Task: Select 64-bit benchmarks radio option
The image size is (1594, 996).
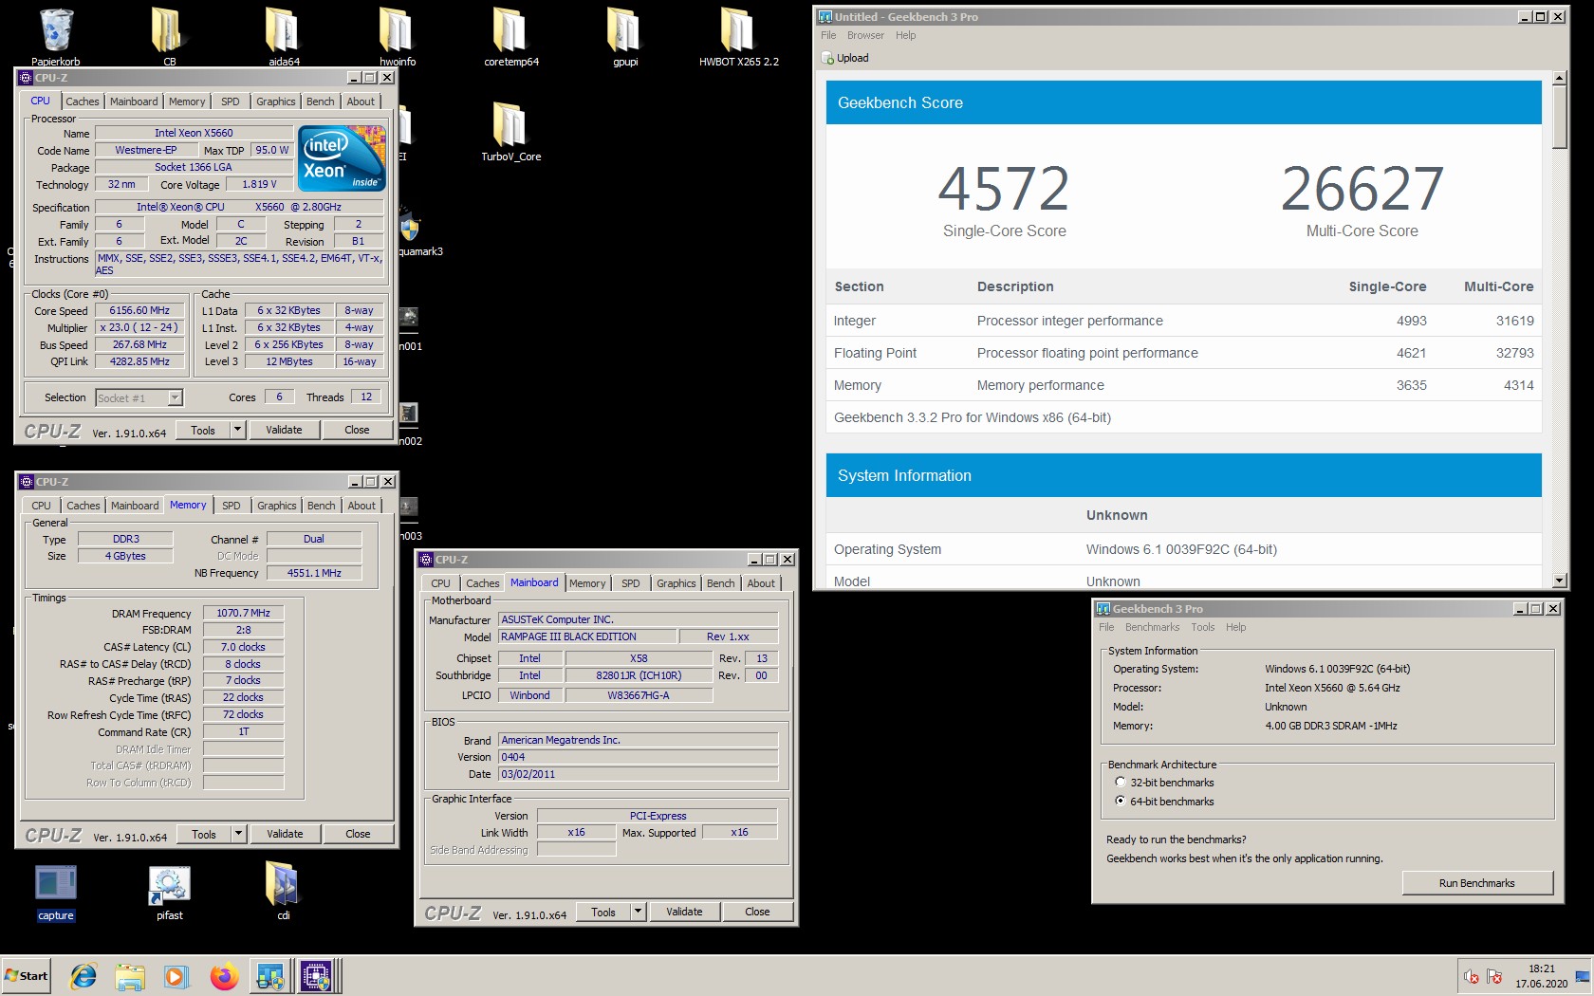Action: point(1121,802)
